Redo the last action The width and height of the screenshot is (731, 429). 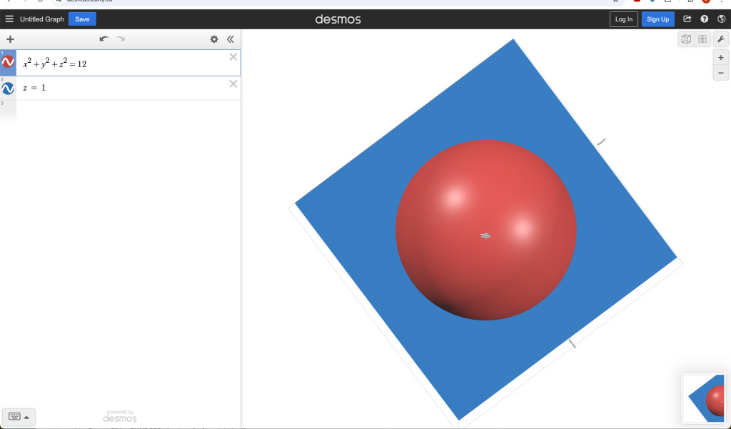tap(121, 39)
